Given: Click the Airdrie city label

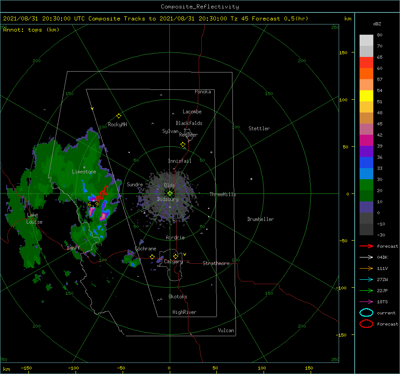Looking at the screenshot, I should [175, 237].
